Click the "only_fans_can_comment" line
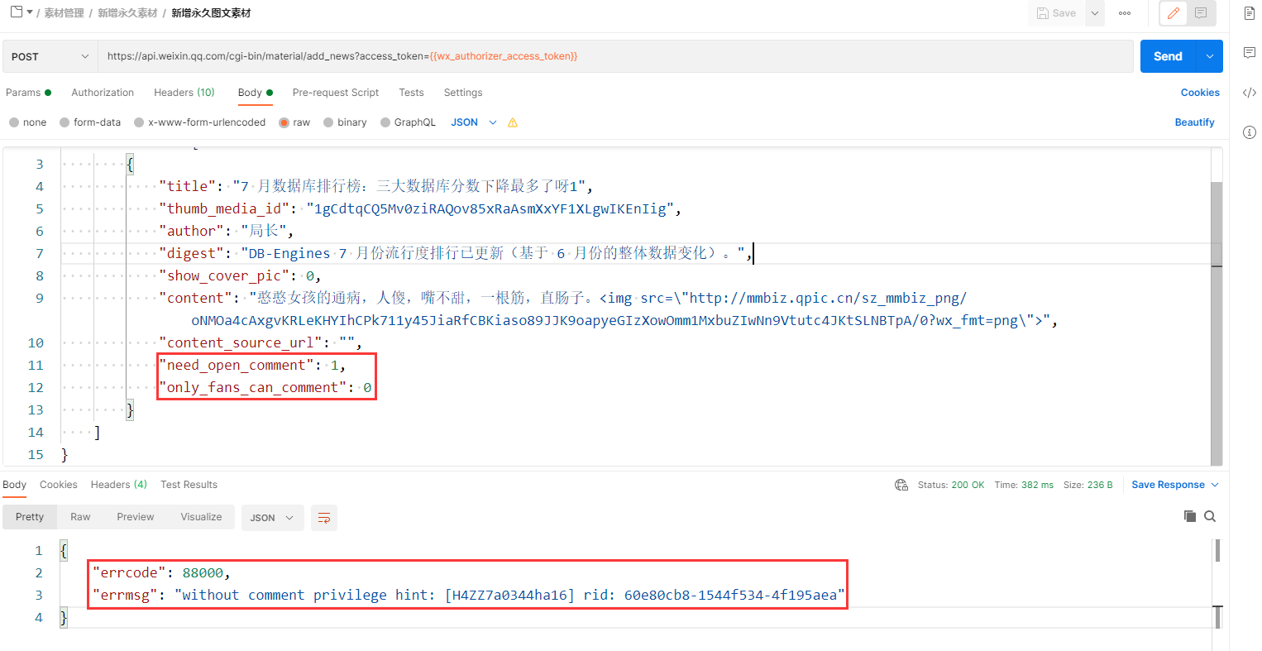The image size is (1262, 651). coord(265,387)
